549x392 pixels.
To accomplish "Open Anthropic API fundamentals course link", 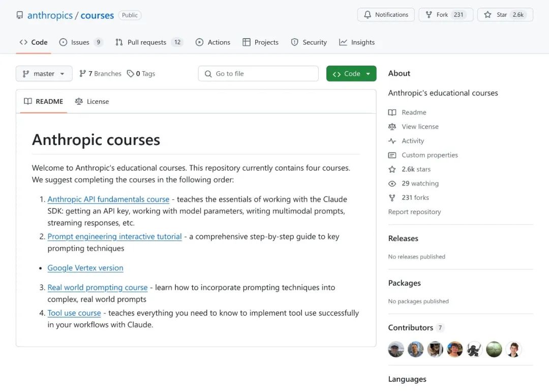I will 109,199.
